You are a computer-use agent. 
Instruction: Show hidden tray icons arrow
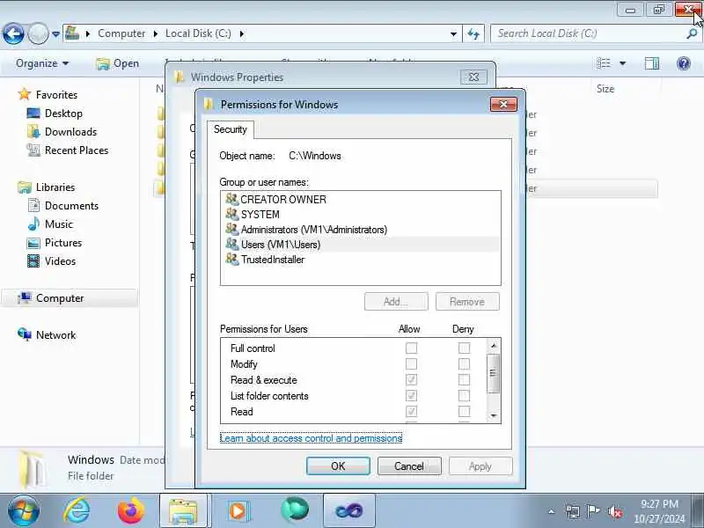pos(552,511)
